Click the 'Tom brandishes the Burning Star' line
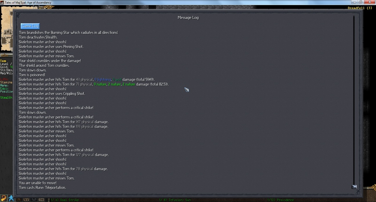376x202 pixels. click(68, 33)
